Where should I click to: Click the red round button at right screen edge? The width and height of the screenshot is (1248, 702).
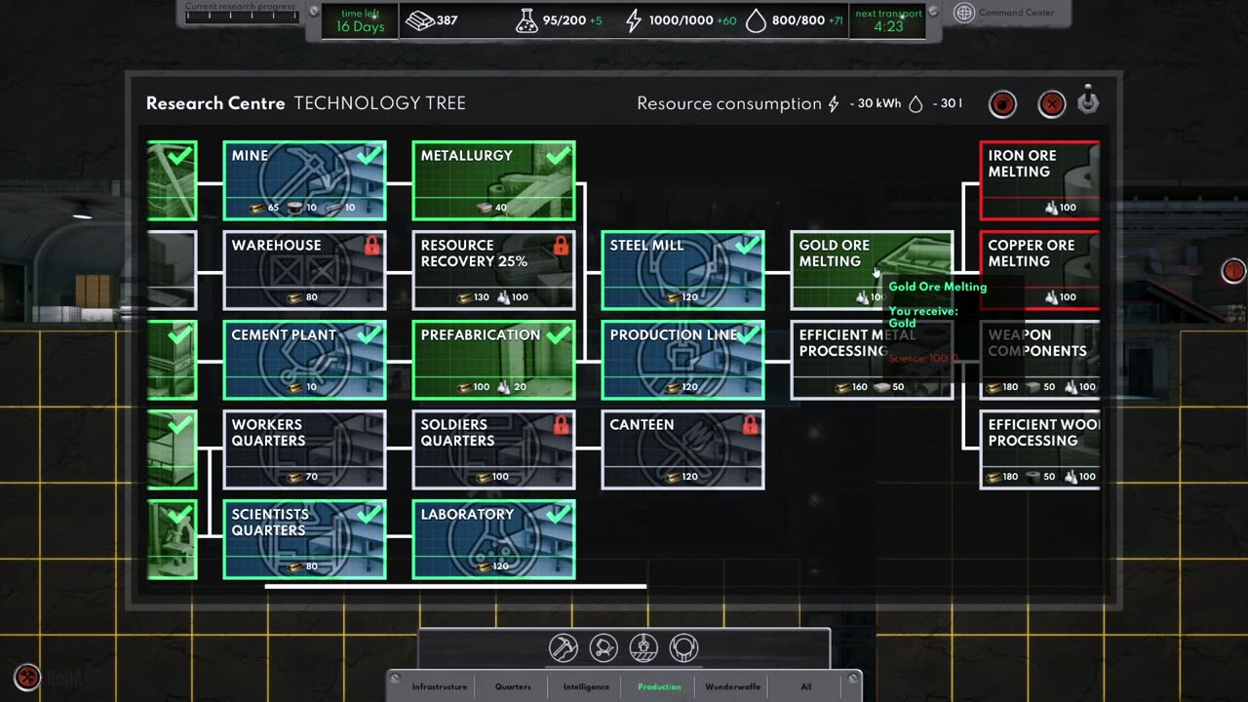pyautogui.click(x=1233, y=271)
